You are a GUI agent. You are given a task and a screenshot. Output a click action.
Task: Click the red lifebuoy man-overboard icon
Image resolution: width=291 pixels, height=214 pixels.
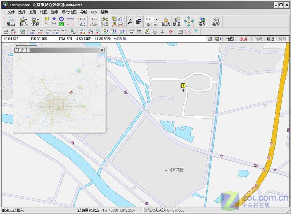coord(171,32)
